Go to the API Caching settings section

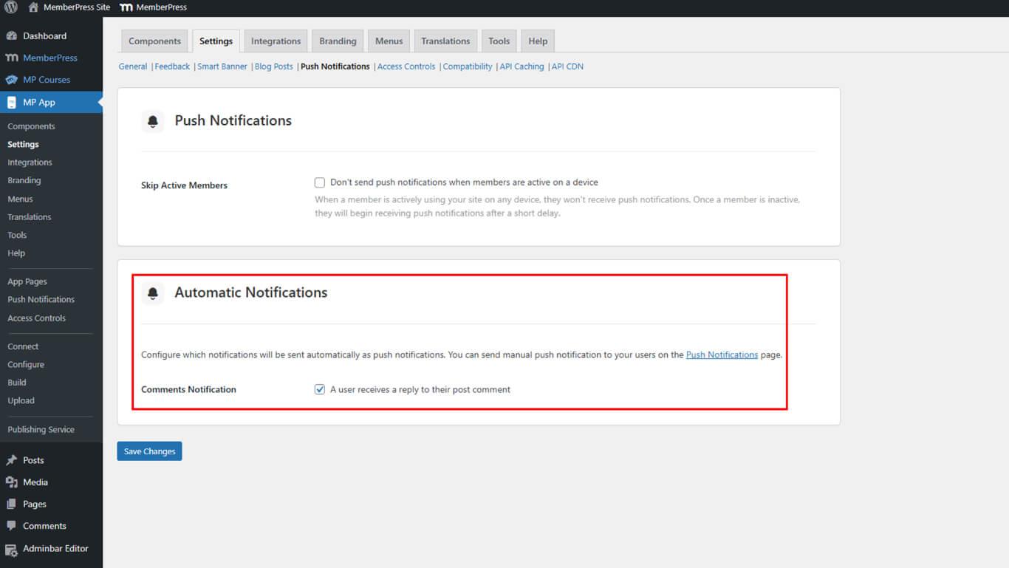(521, 66)
